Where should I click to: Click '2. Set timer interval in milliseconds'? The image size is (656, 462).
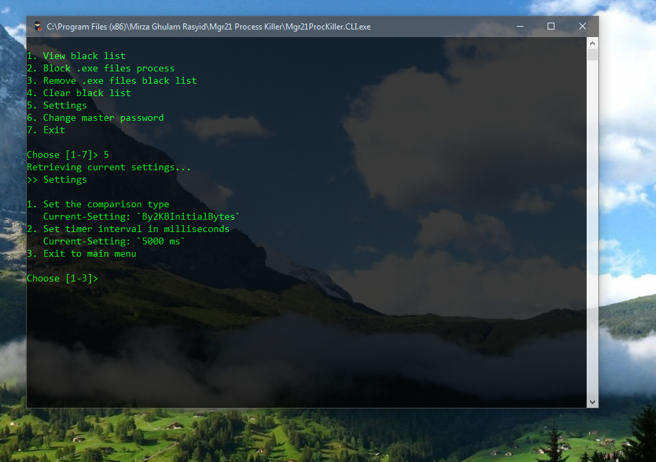pyautogui.click(x=128, y=229)
